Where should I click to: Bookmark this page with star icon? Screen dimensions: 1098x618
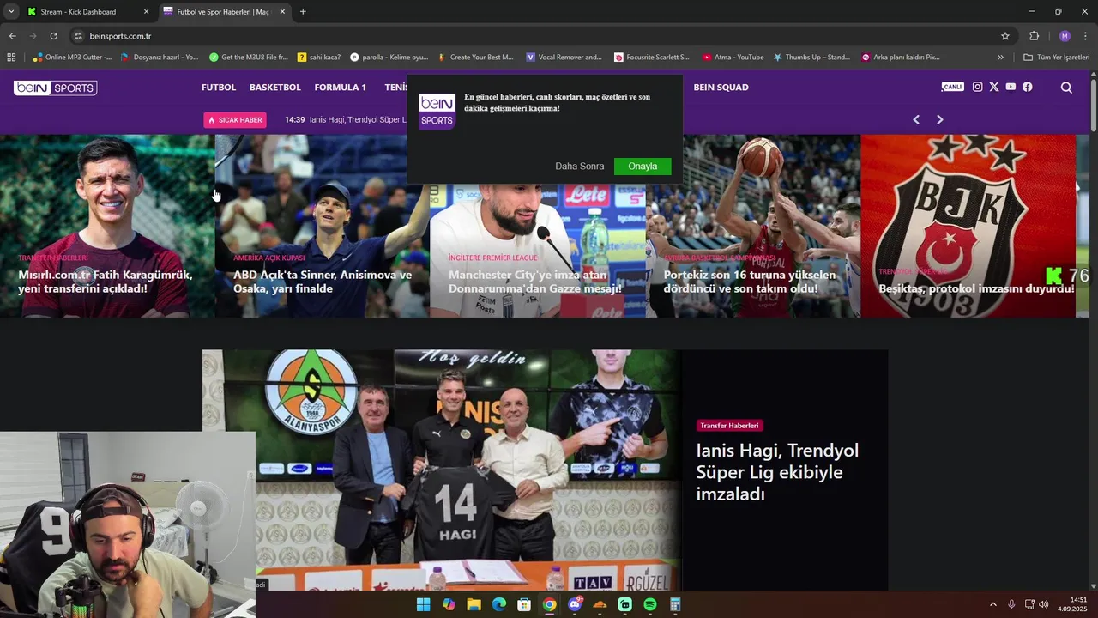point(1005,36)
